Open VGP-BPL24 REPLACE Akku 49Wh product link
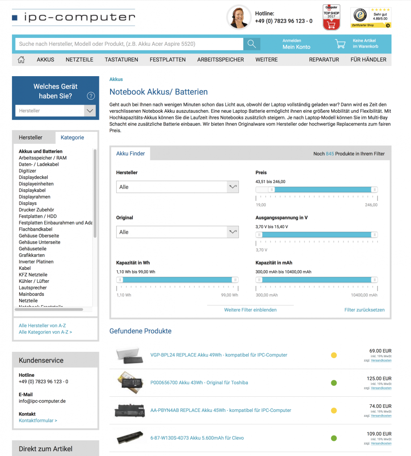411x456 pixels. [218, 355]
